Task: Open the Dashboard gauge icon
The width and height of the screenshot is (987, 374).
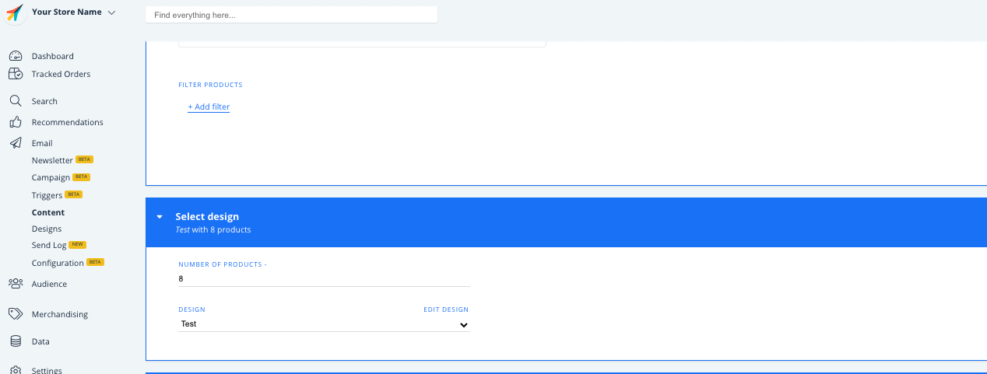Action: (15, 56)
